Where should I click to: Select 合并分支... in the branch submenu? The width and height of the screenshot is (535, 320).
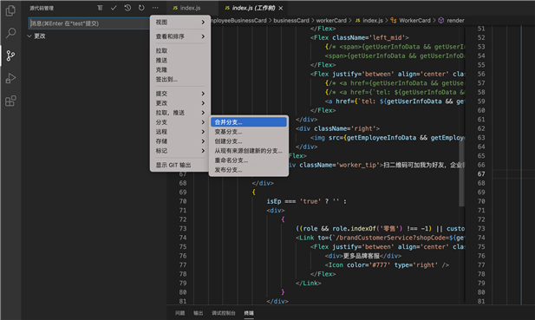[x=249, y=122]
